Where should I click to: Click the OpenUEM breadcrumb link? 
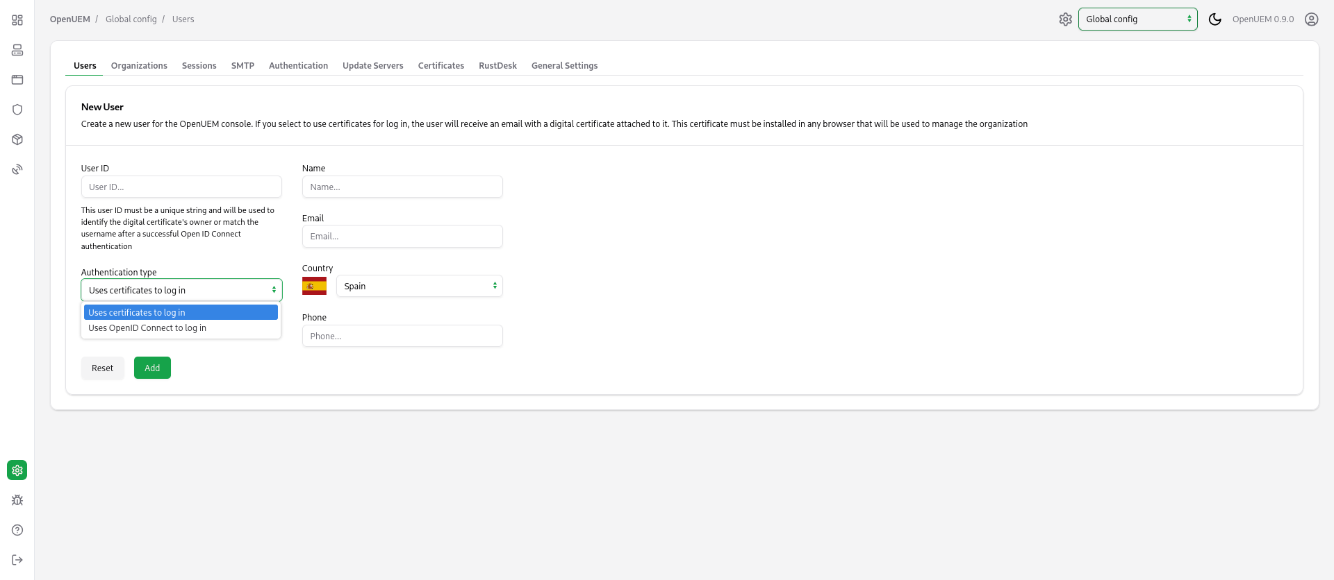[x=70, y=19]
